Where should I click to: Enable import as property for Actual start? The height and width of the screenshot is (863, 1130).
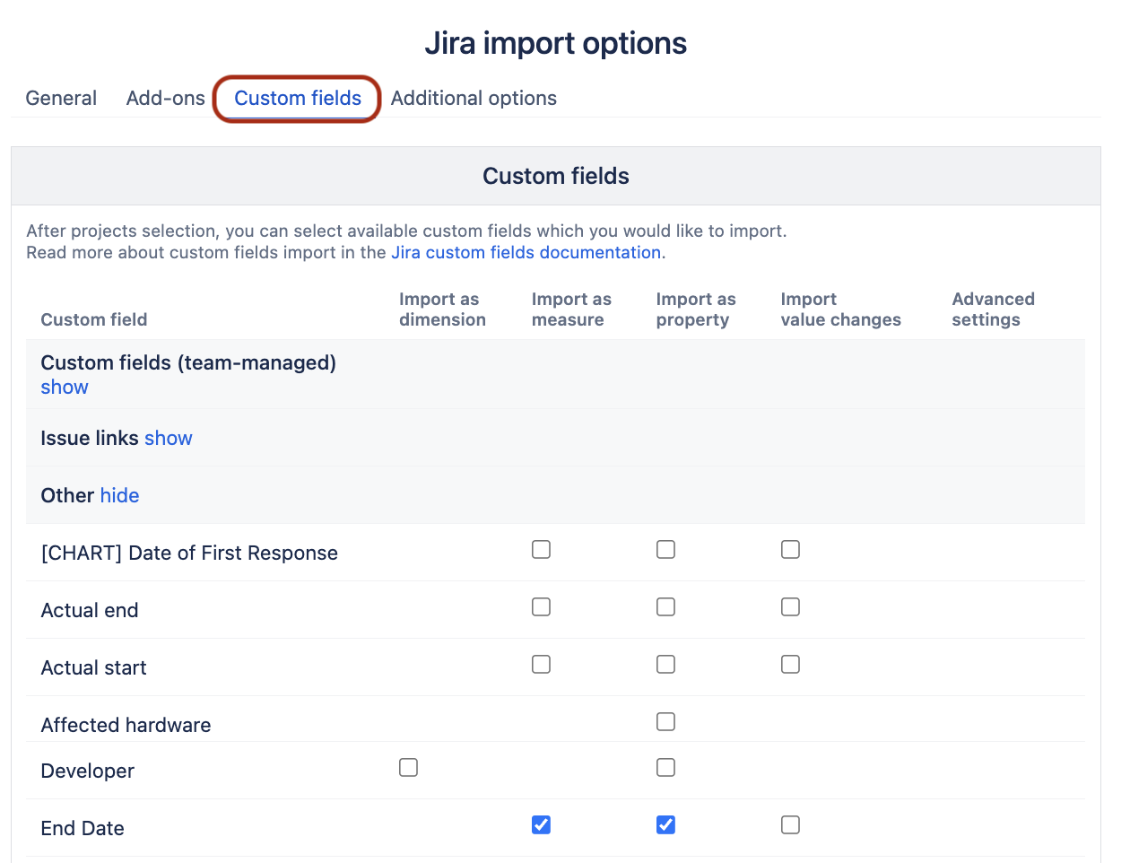(790, 664)
